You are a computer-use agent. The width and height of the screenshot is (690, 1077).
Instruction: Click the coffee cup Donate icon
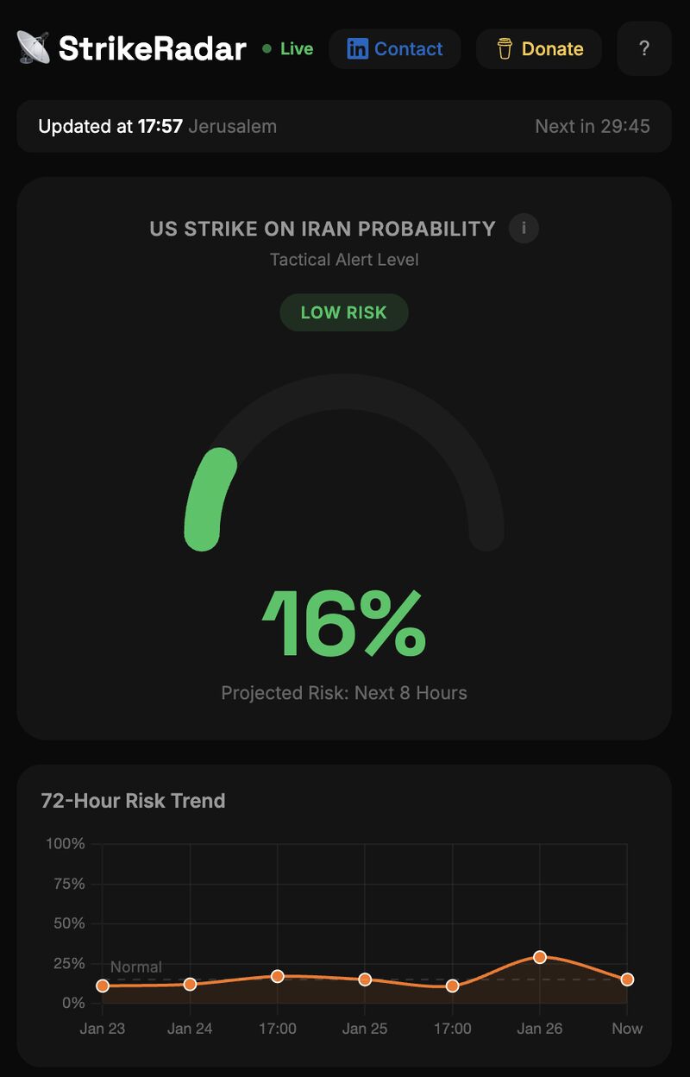click(505, 49)
